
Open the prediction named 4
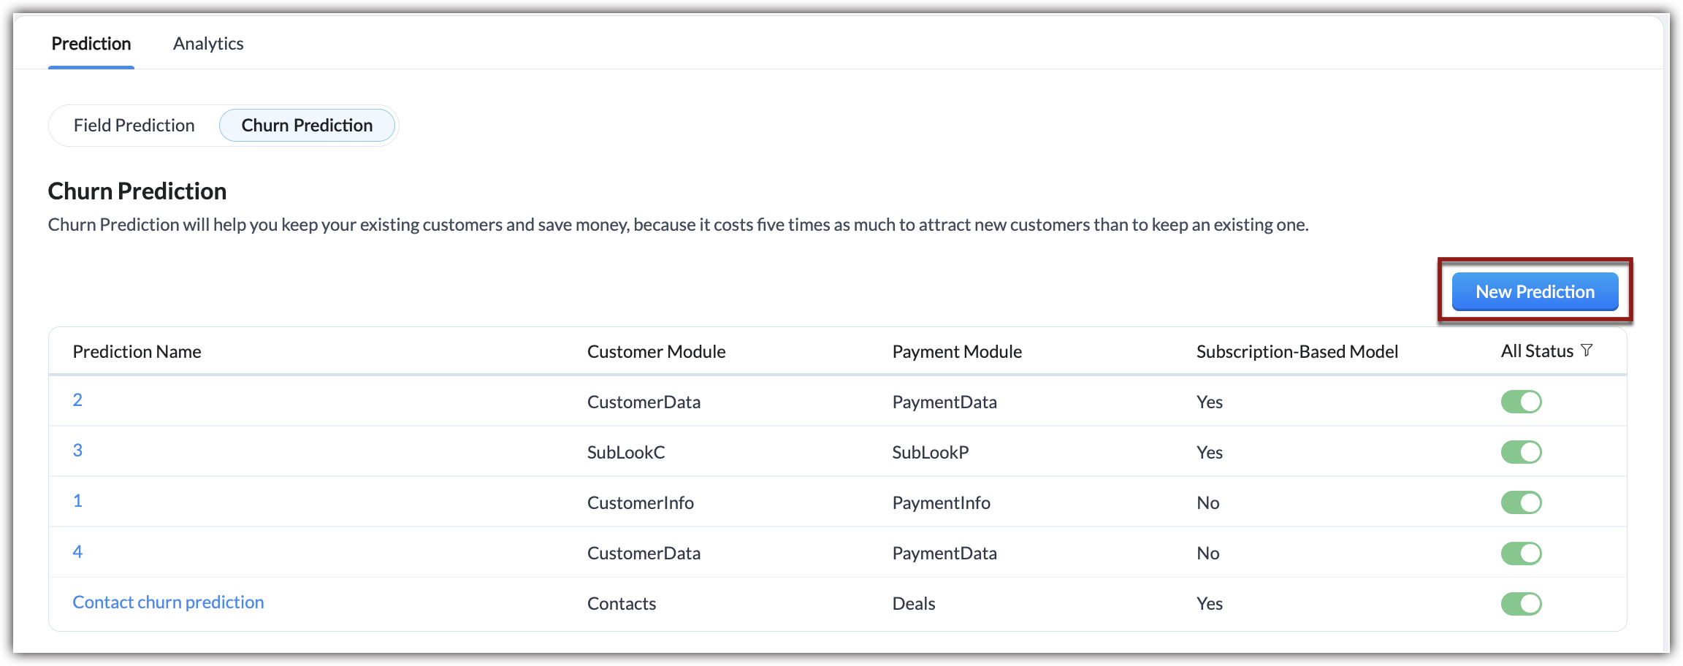click(77, 552)
